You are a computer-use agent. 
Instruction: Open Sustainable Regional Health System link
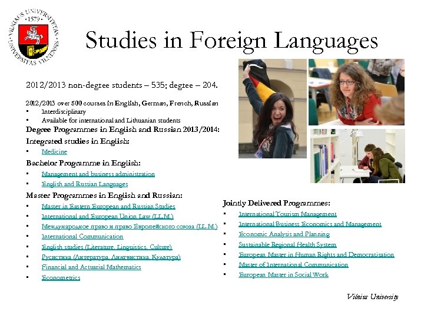(287, 245)
